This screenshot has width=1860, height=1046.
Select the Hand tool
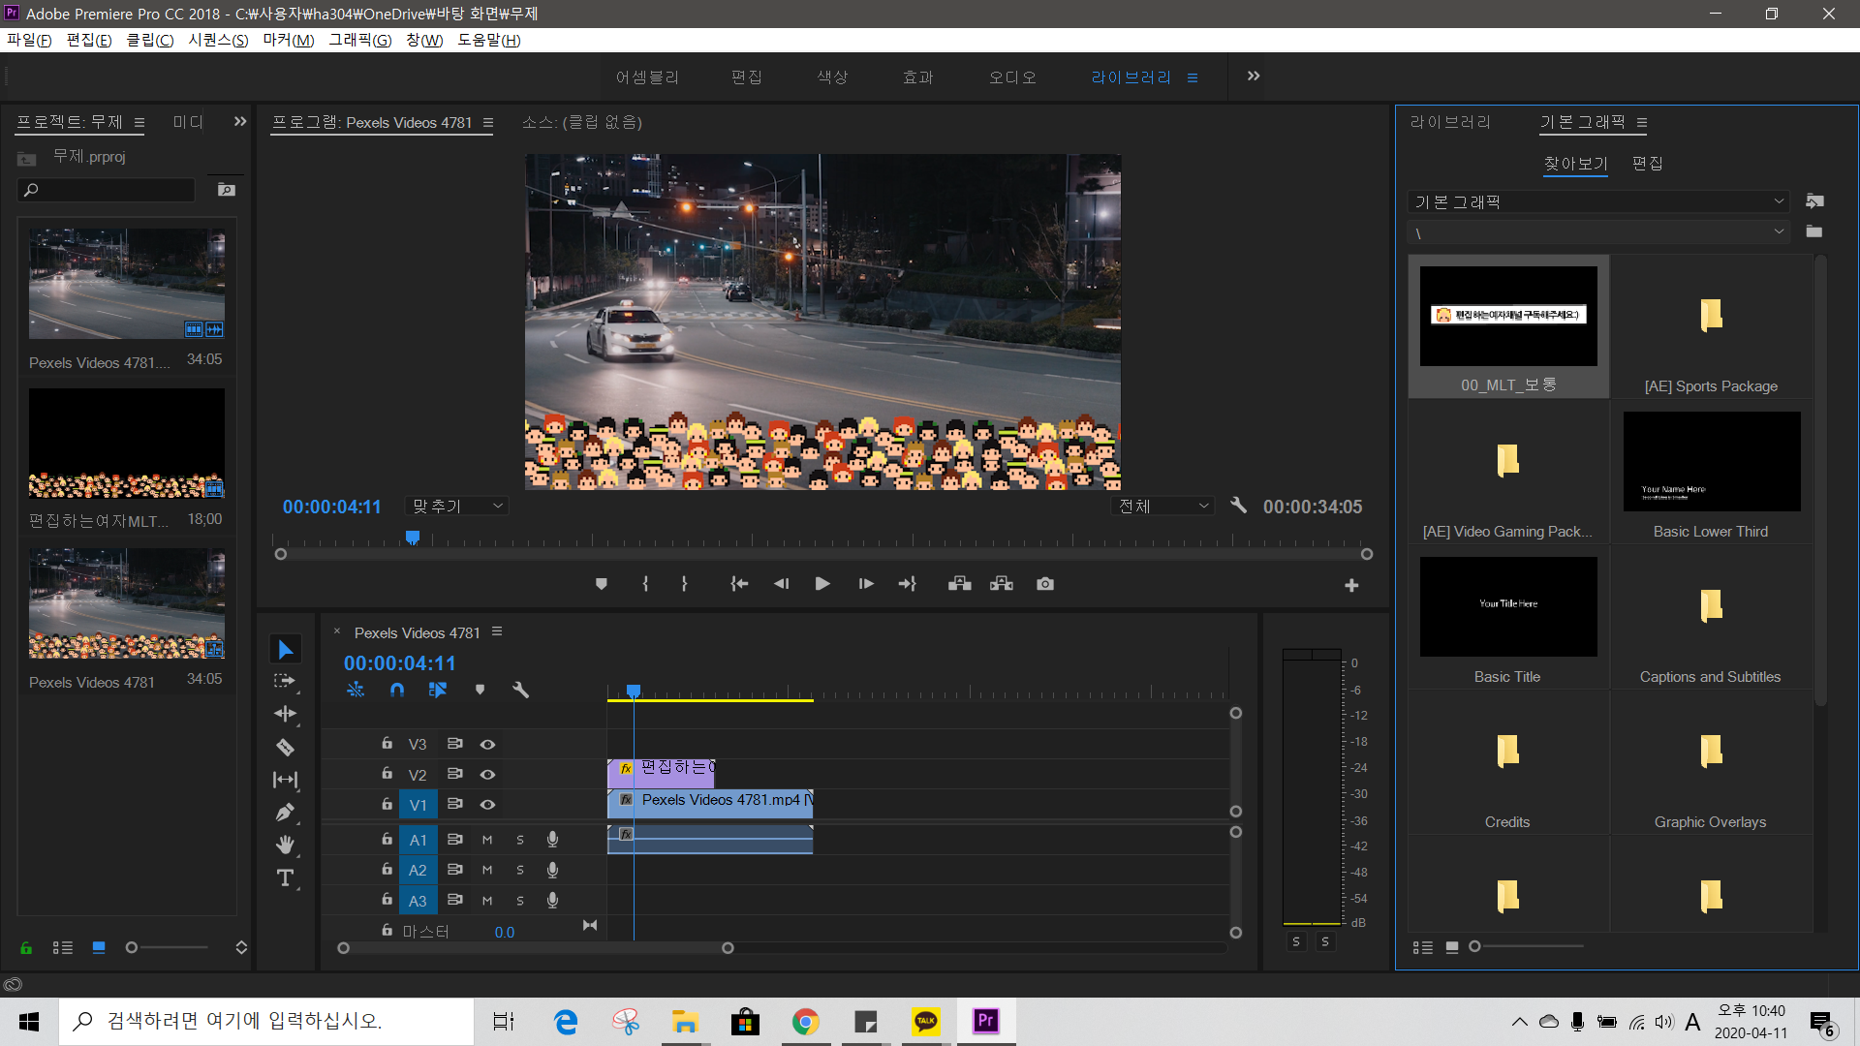pos(285,845)
